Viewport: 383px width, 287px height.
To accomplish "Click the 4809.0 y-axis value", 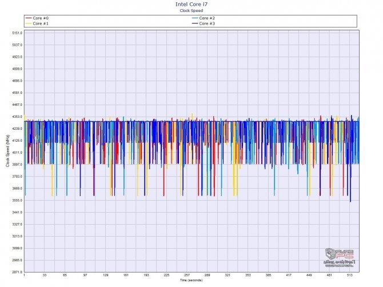I will coord(17,69).
